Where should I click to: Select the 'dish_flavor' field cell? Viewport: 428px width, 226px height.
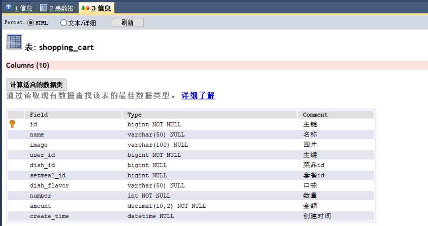73,186
